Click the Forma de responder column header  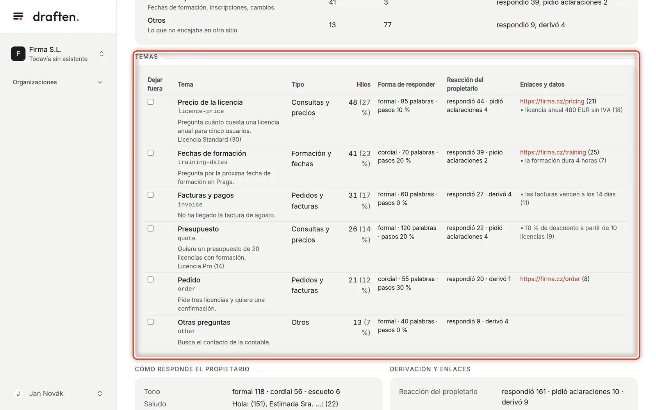coord(406,84)
